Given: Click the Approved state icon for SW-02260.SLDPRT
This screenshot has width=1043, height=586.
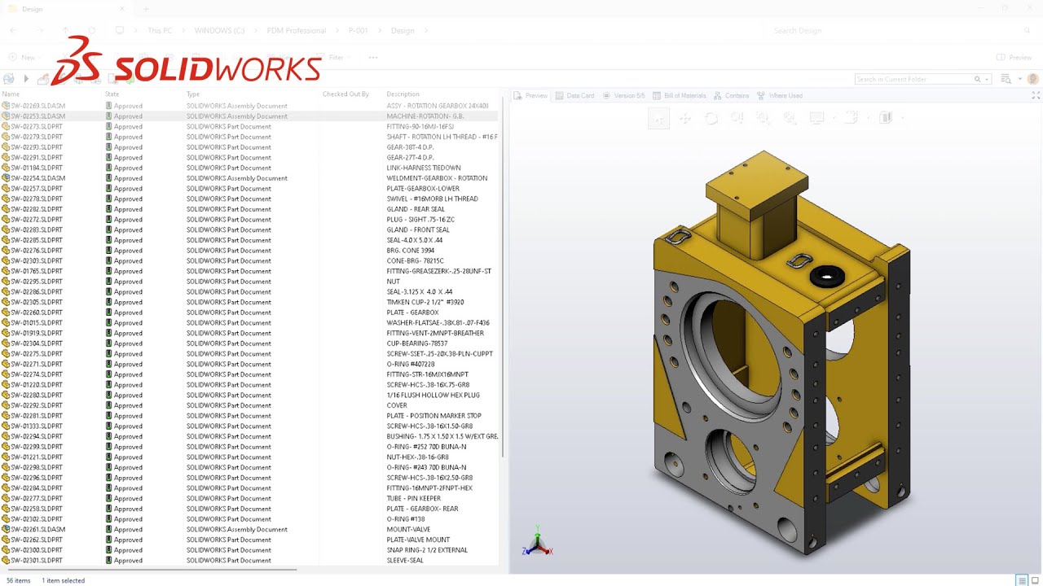Looking at the screenshot, I should [x=109, y=313].
